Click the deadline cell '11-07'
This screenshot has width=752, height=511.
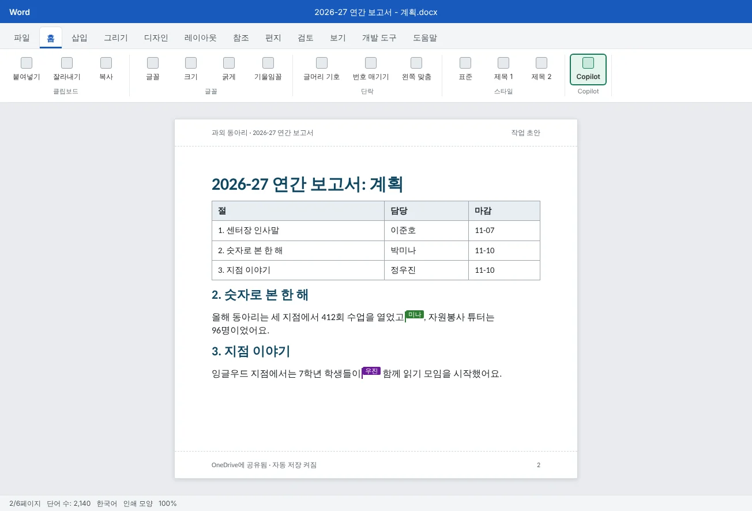504,231
